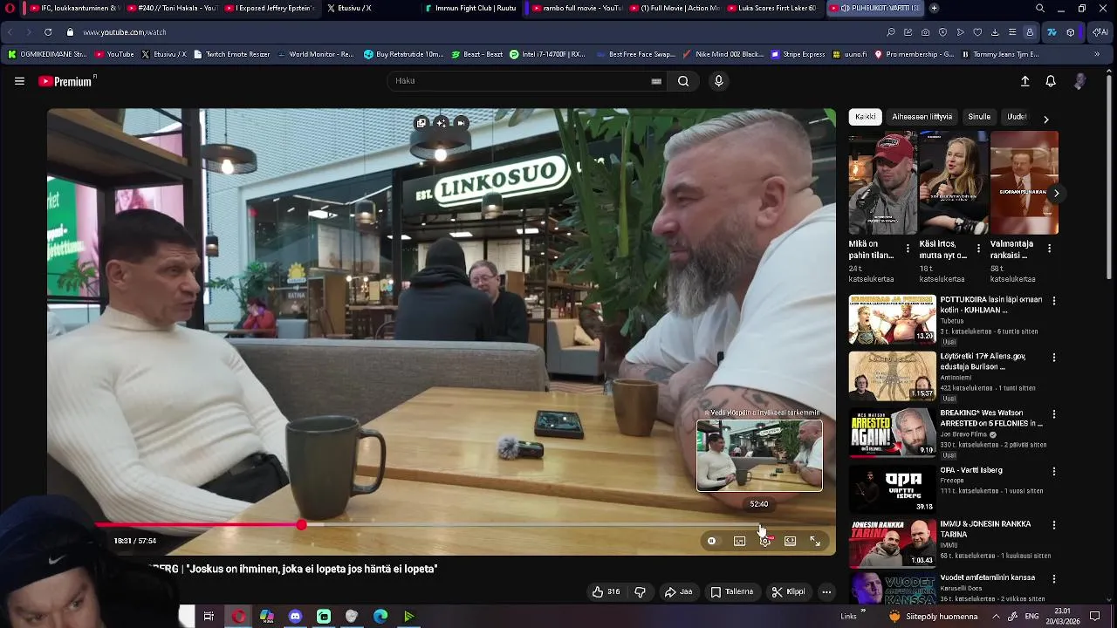The width and height of the screenshot is (1117, 628).
Task: Open the Käsi irtos Short thumbnail
Action: [x=953, y=183]
